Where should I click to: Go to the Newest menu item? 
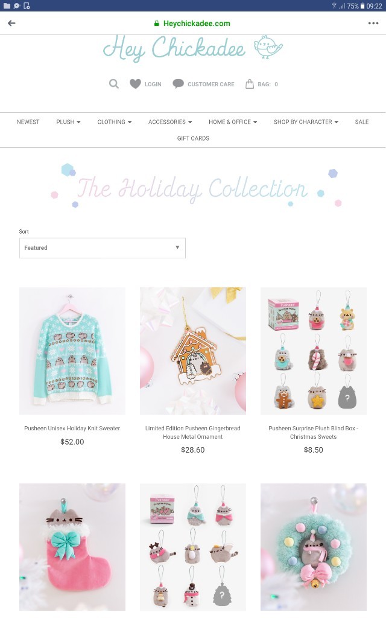(x=28, y=122)
